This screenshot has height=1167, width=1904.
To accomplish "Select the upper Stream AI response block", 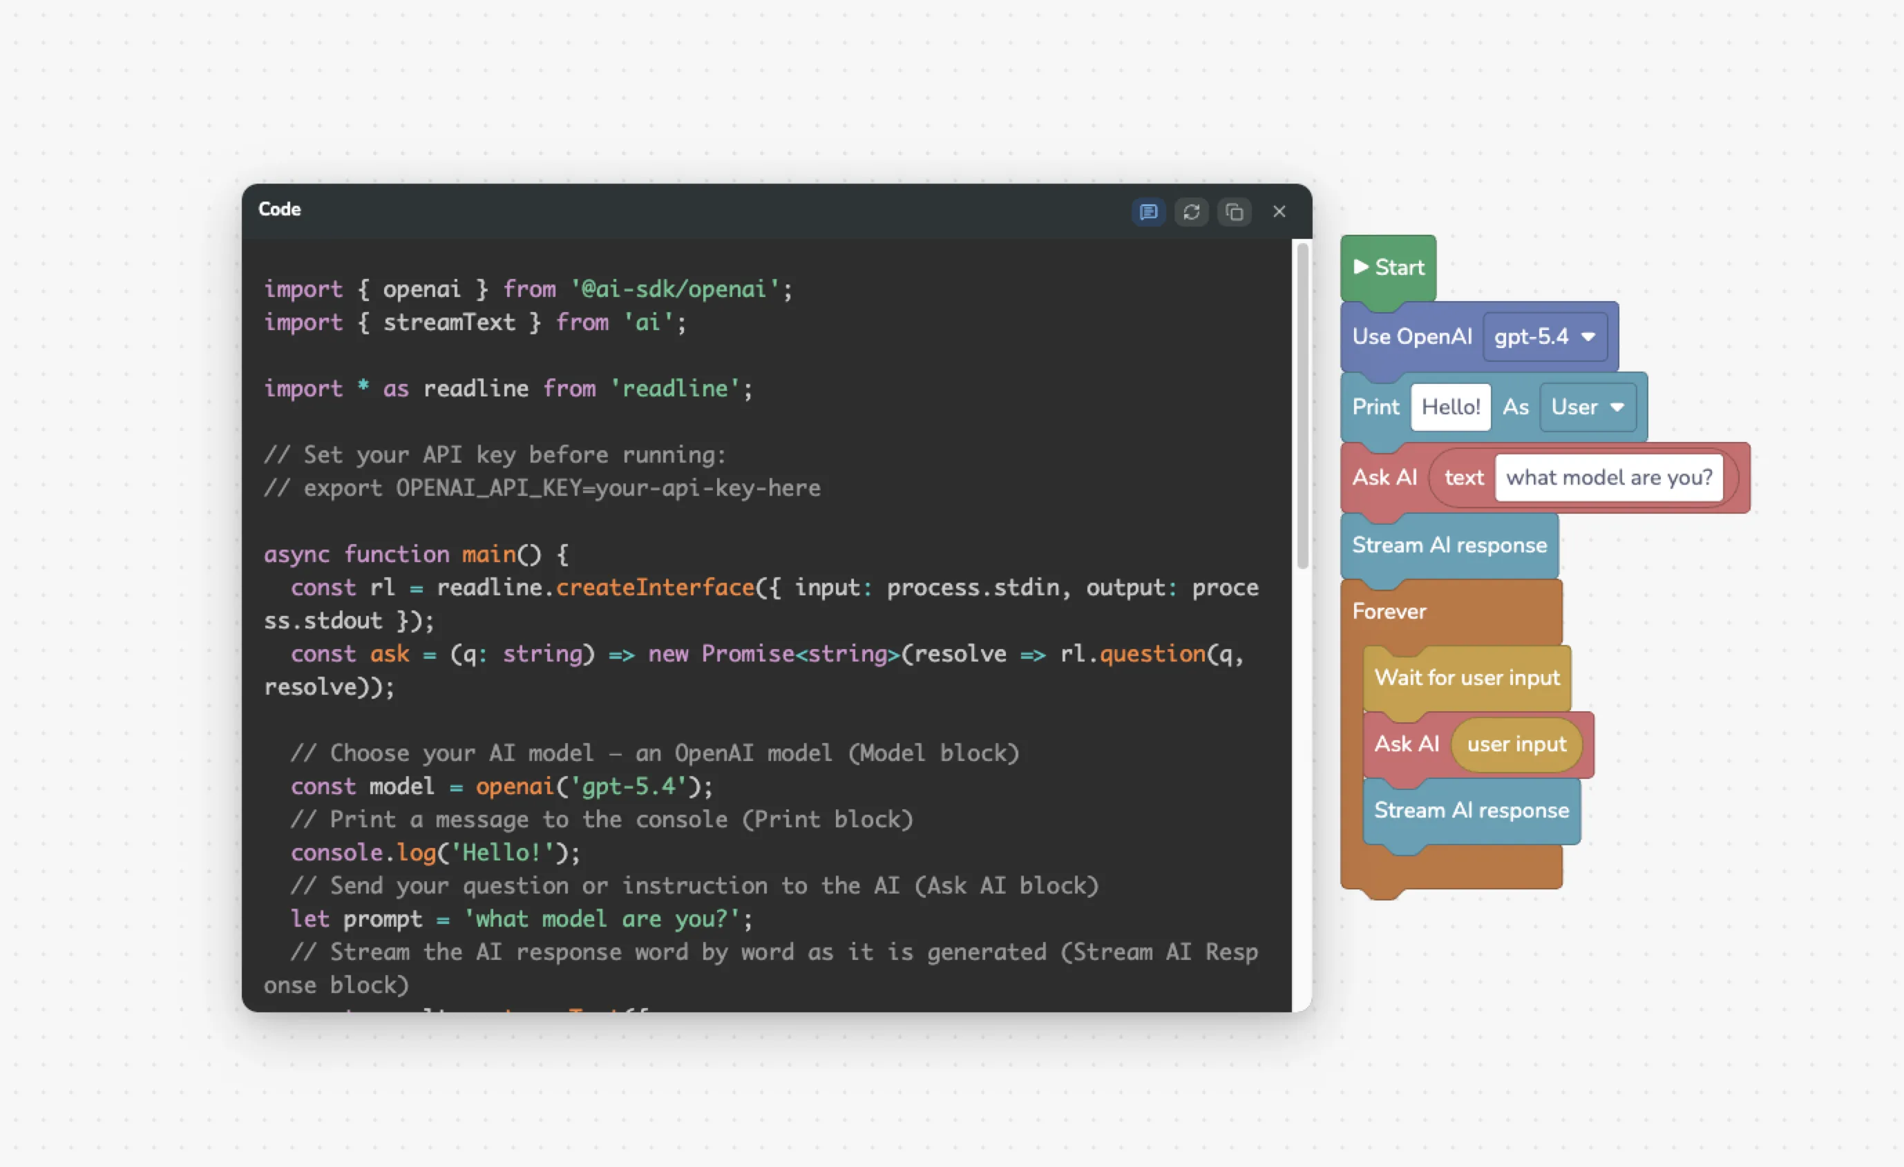I will pyautogui.click(x=1449, y=545).
